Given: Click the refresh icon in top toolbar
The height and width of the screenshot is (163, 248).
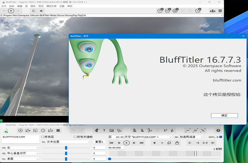Looking at the screenshot, I should pyautogui.click(x=34, y=11).
